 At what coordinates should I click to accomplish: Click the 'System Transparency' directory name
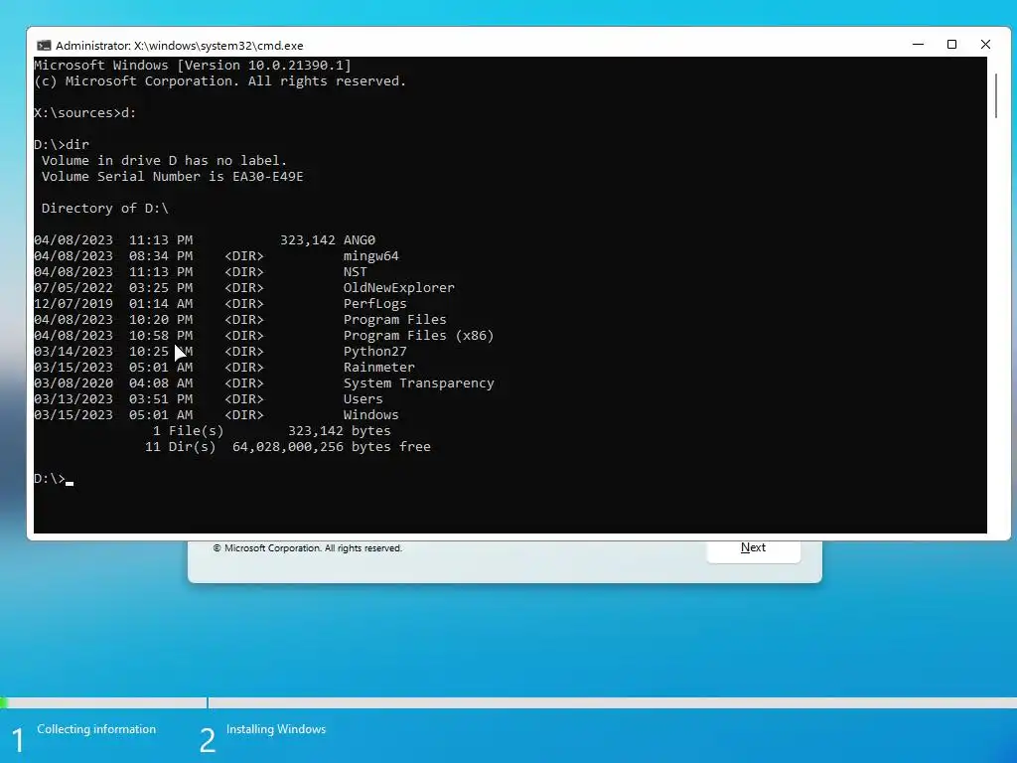[x=418, y=382]
